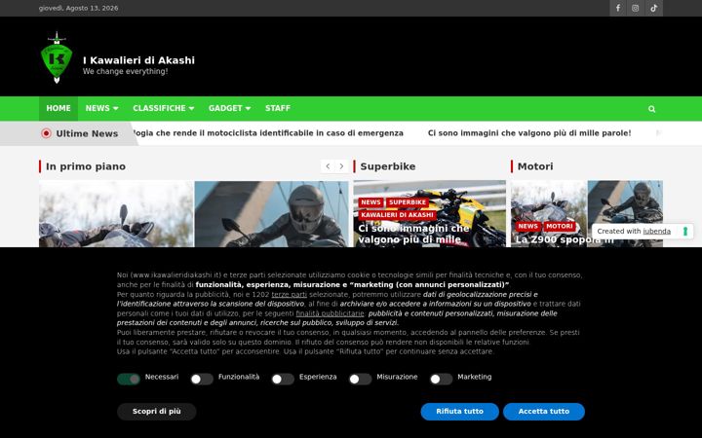Viewport: 702px width, 438px height.
Task: Open the finalità pubblicitarie link
Action: [330, 313]
